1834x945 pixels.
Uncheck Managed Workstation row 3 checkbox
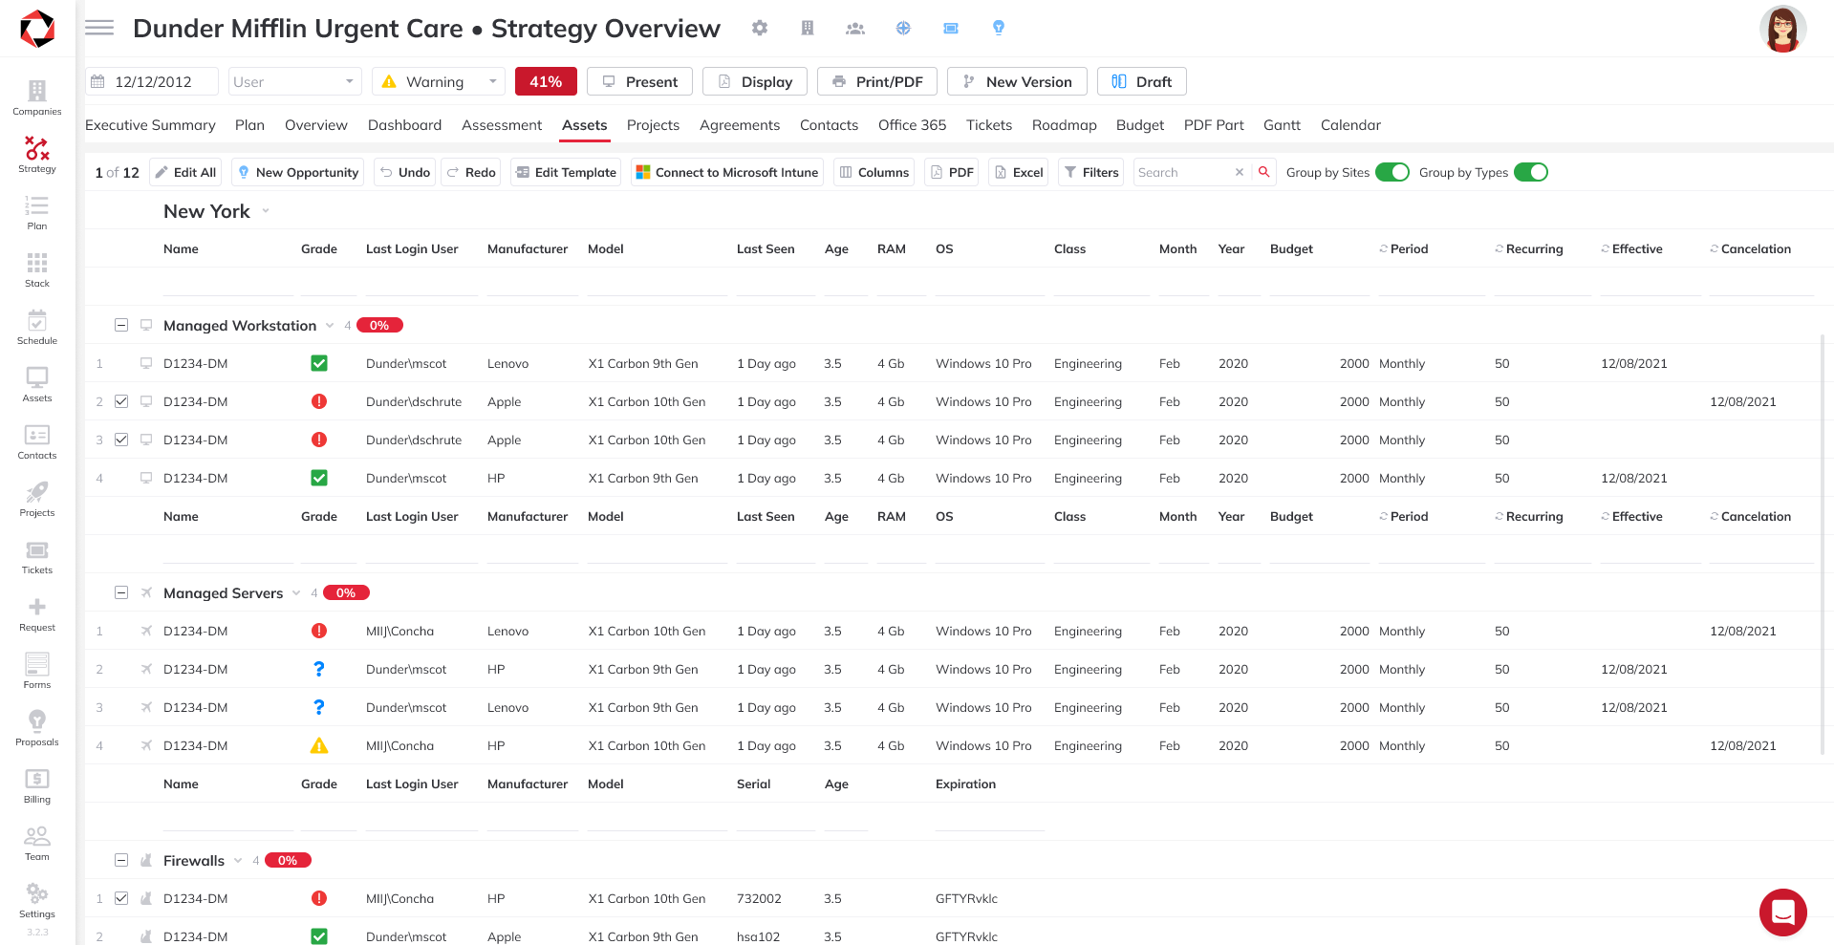pyautogui.click(x=121, y=440)
